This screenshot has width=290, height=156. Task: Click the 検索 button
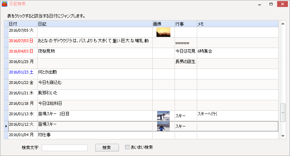coord(107,148)
